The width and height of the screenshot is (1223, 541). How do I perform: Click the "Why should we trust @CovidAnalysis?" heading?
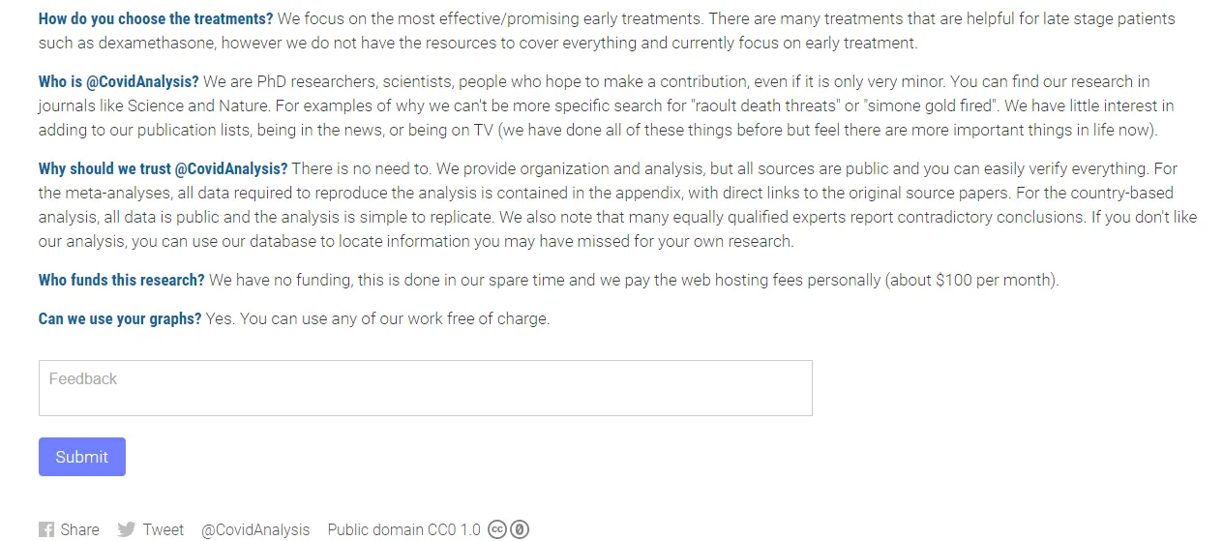point(164,168)
